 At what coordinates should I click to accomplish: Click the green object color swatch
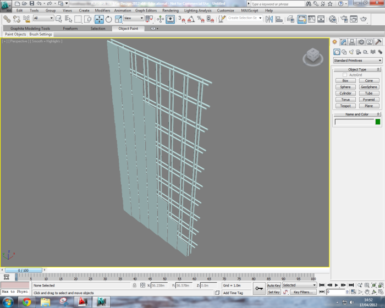tap(378, 122)
